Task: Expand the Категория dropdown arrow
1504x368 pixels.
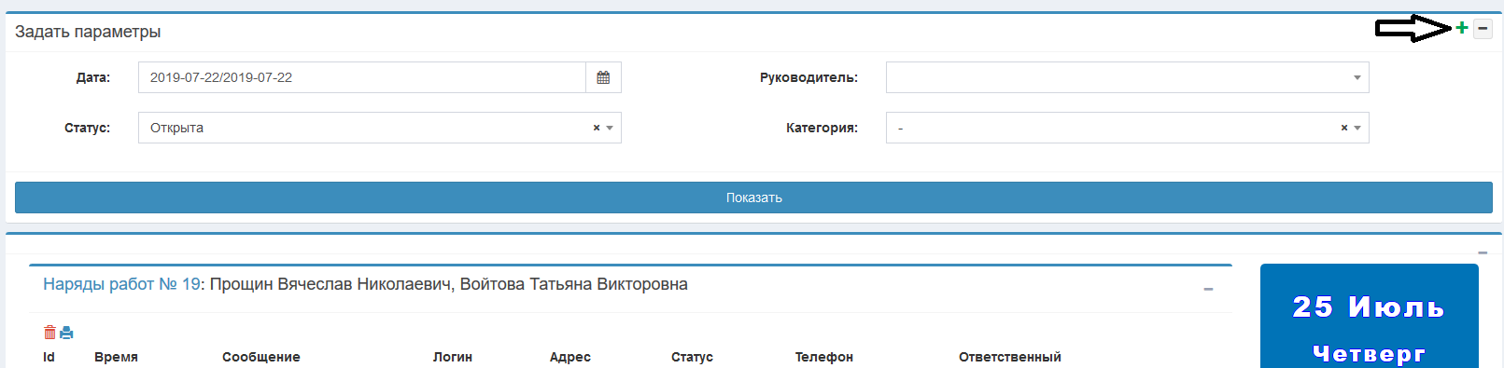Action: tap(1357, 128)
